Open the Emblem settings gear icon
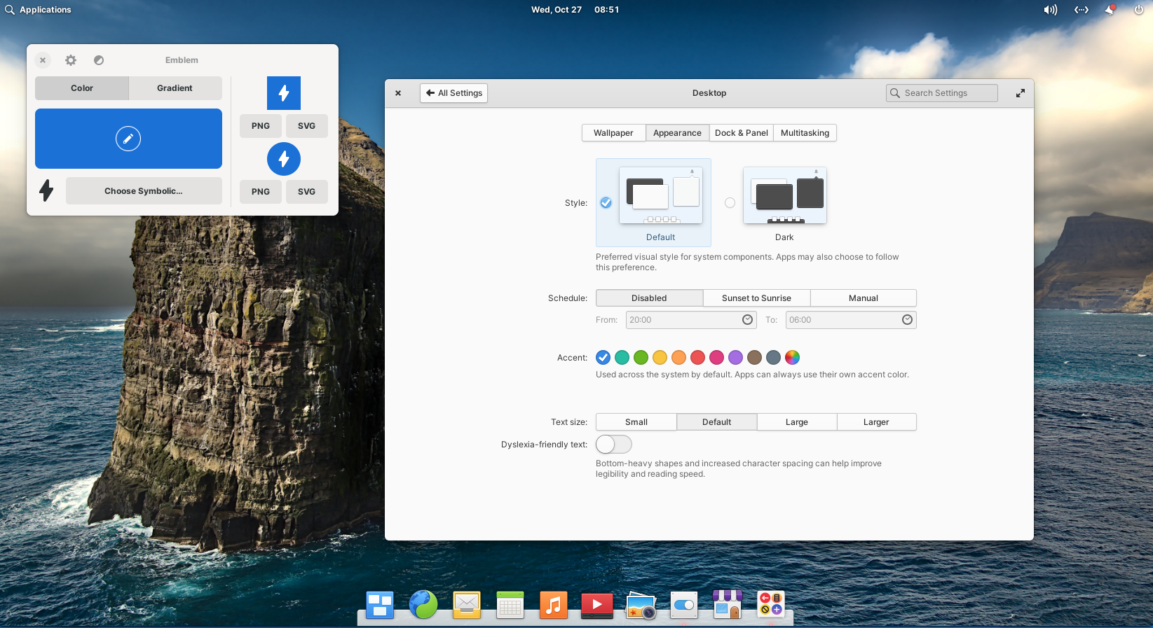 [71, 60]
